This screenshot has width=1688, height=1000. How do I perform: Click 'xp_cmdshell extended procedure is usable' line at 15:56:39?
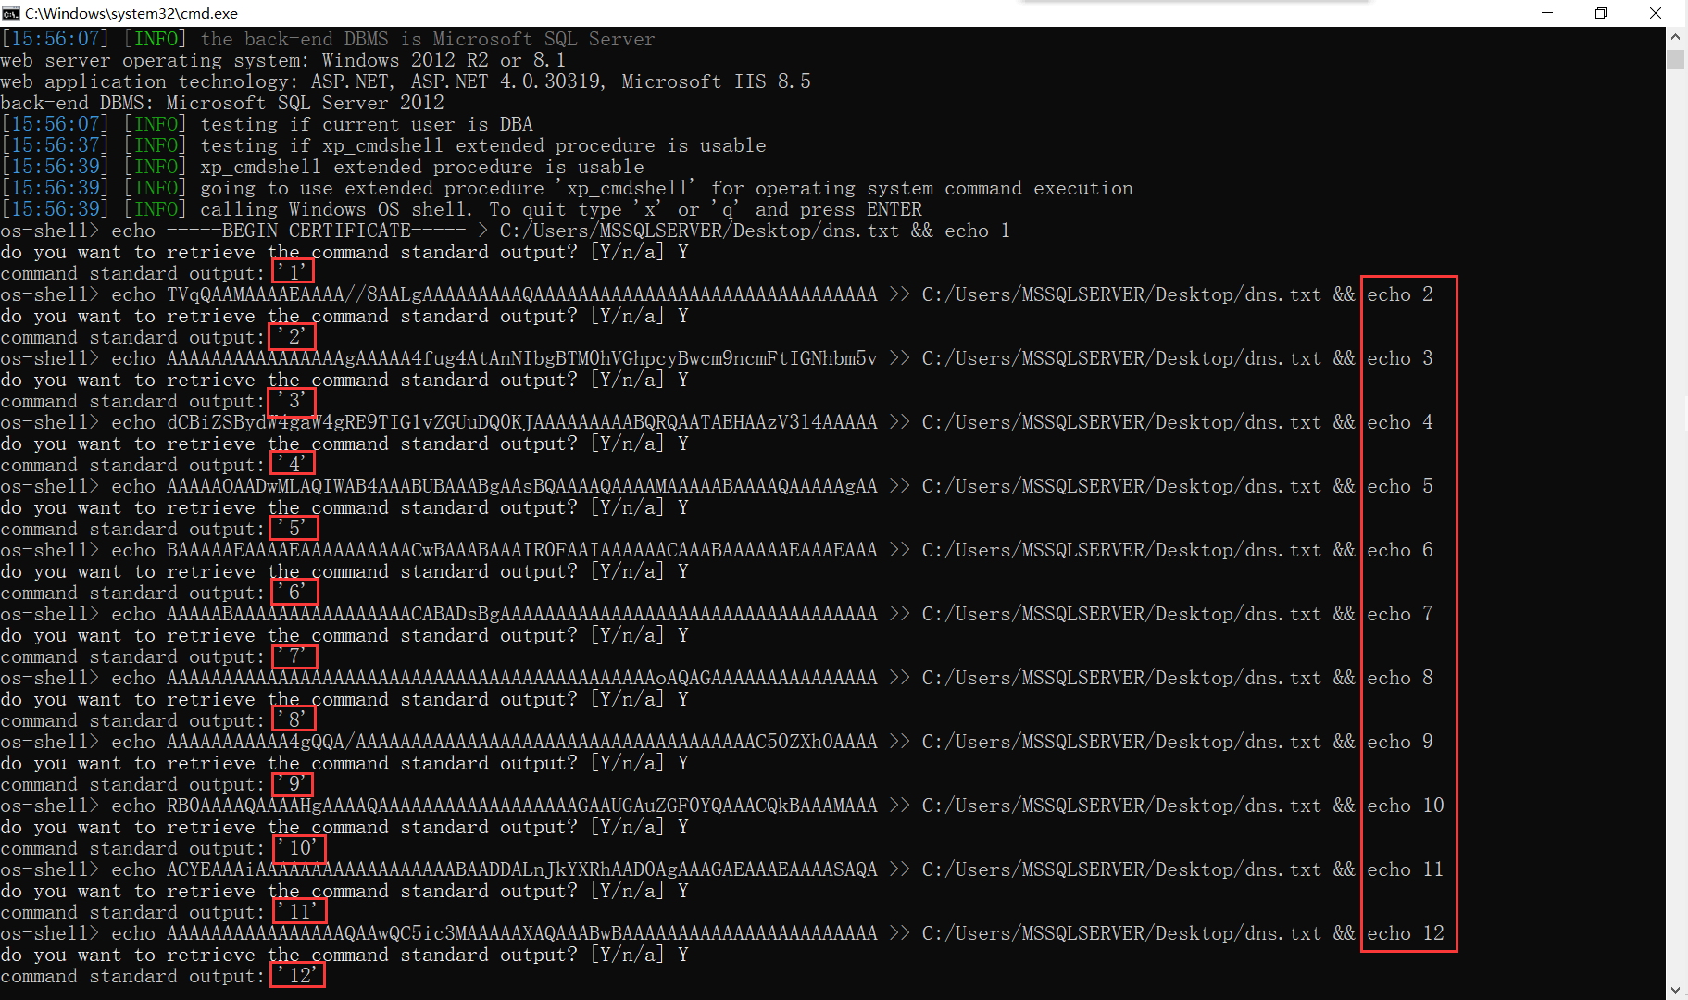pyautogui.click(x=322, y=167)
